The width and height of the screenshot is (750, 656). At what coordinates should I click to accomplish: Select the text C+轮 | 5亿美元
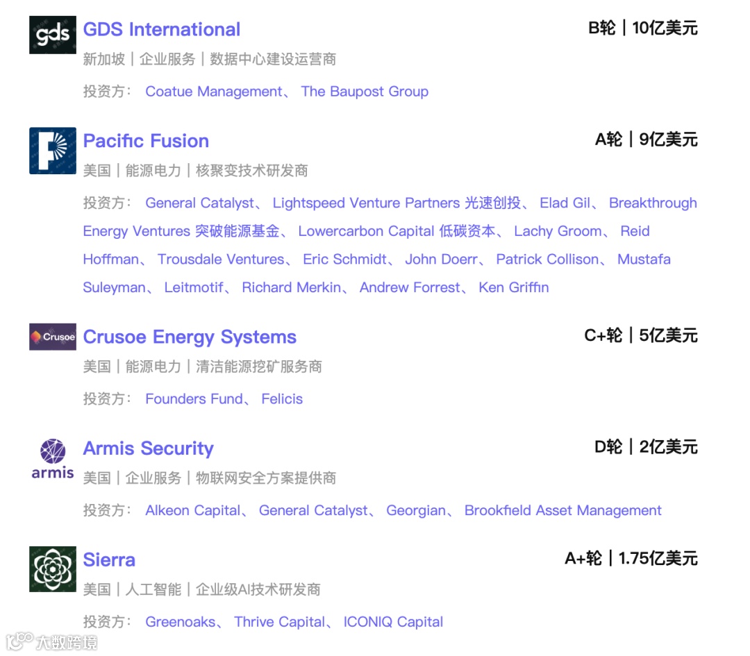coord(641,336)
